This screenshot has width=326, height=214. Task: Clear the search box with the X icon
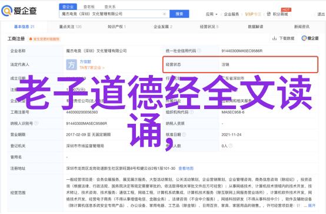[x=164, y=14]
